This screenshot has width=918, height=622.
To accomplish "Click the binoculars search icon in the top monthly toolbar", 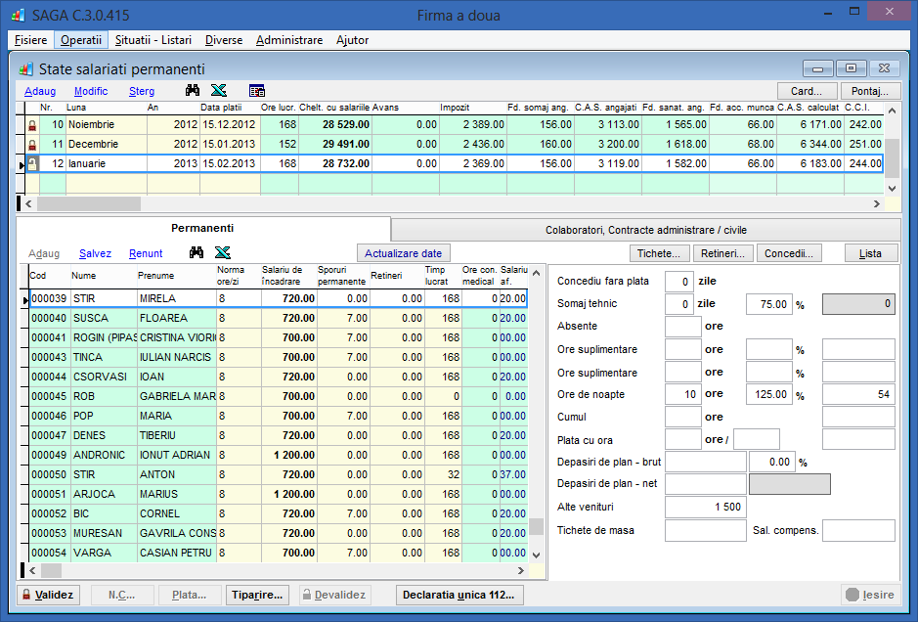I will coord(195,91).
